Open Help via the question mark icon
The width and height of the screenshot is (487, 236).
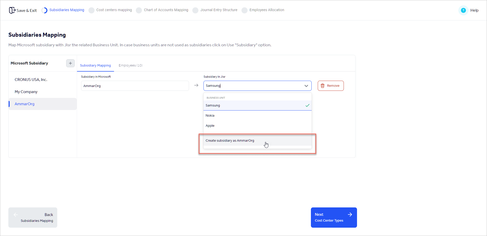(x=463, y=10)
